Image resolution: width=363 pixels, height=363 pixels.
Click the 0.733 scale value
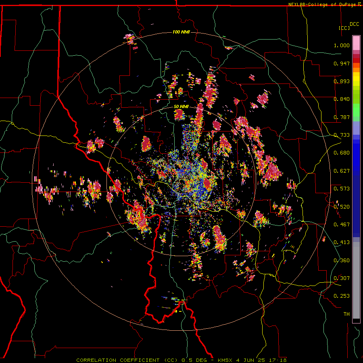click(342, 135)
